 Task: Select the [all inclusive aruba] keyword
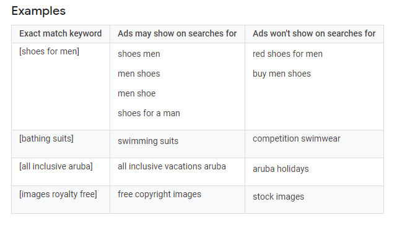(56, 166)
